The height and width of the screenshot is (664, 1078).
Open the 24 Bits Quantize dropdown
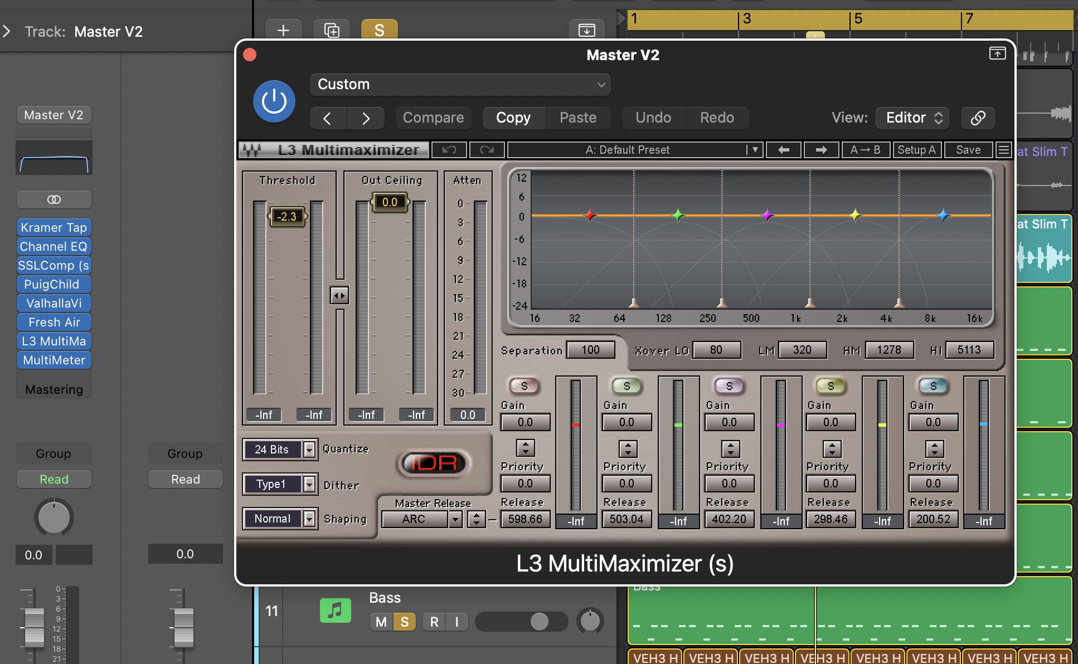coord(280,450)
